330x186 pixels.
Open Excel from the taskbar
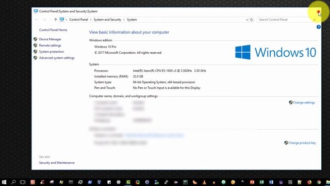261,182
